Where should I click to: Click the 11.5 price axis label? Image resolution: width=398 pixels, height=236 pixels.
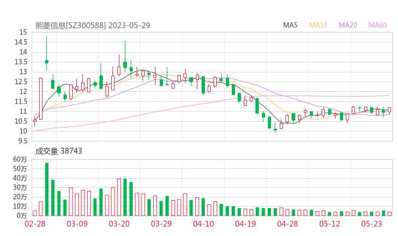[21, 101]
